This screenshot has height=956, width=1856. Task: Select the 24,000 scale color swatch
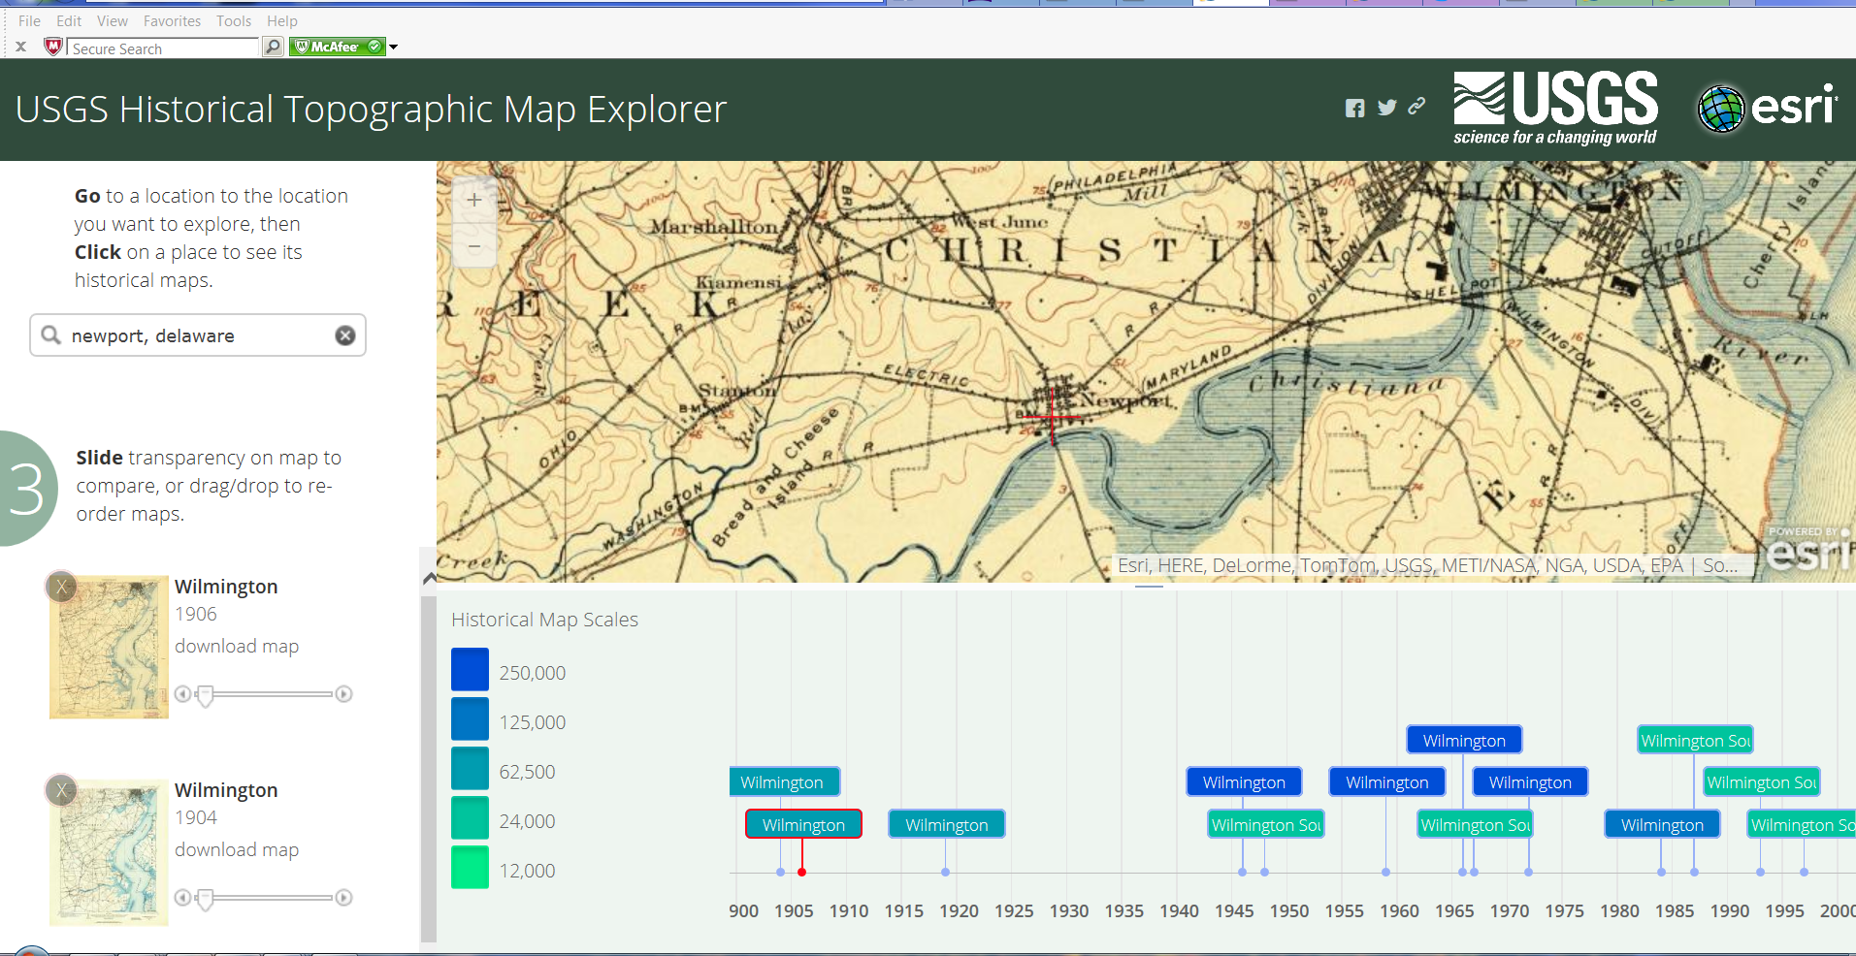[470, 819]
